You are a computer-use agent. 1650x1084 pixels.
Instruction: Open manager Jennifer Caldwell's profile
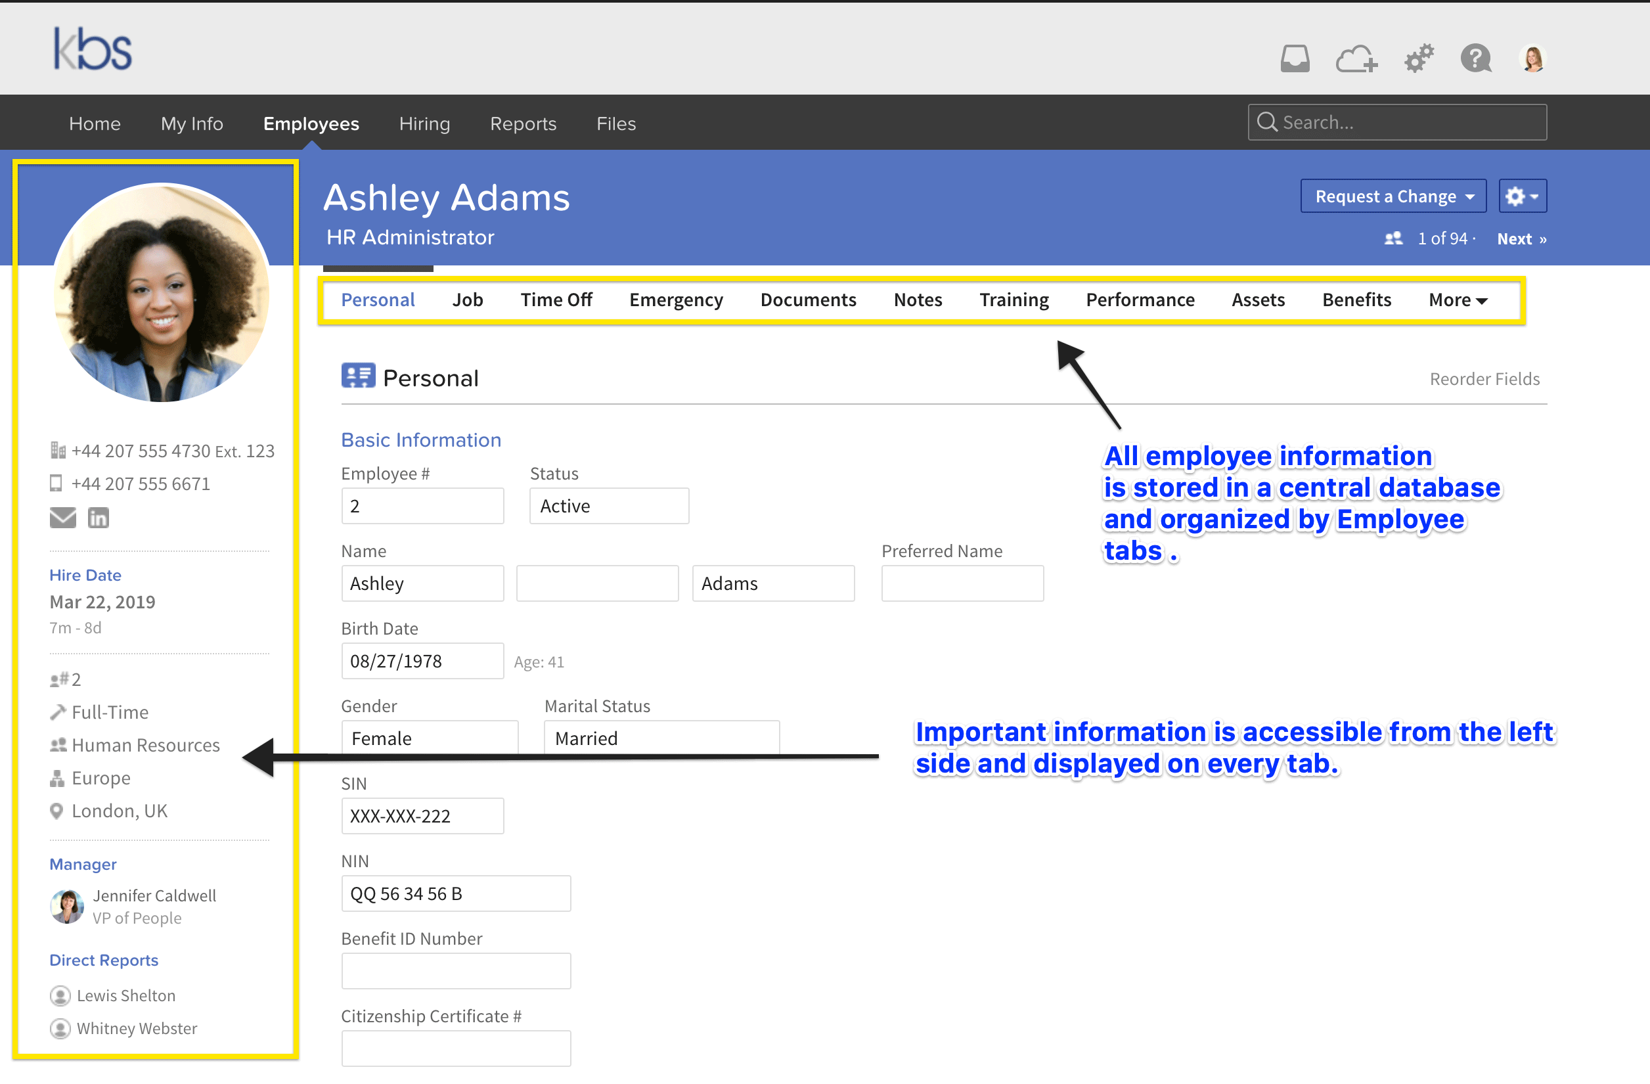(x=154, y=895)
